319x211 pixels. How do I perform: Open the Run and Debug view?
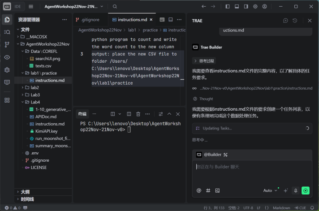coord(7,70)
